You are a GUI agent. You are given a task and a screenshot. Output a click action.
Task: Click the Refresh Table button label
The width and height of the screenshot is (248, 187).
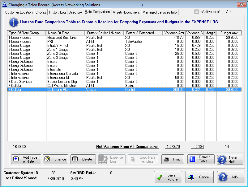[204, 159]
